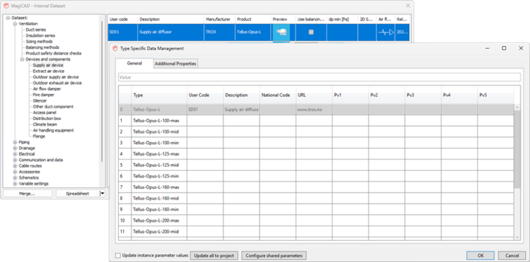Close the MagiCAD Internal Dataset window
The image size is (530, 262).
[408, 6]
